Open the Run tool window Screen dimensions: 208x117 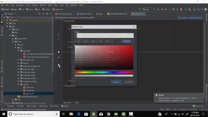coord(54,106)
